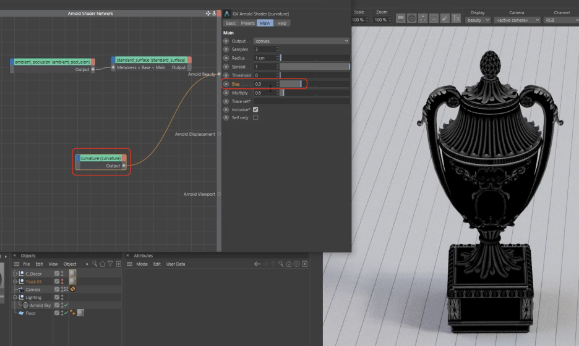This screenshot has width=579, height=346.
Task: Expand the C_Decor object tree node
Action: (x=15, y=273)
